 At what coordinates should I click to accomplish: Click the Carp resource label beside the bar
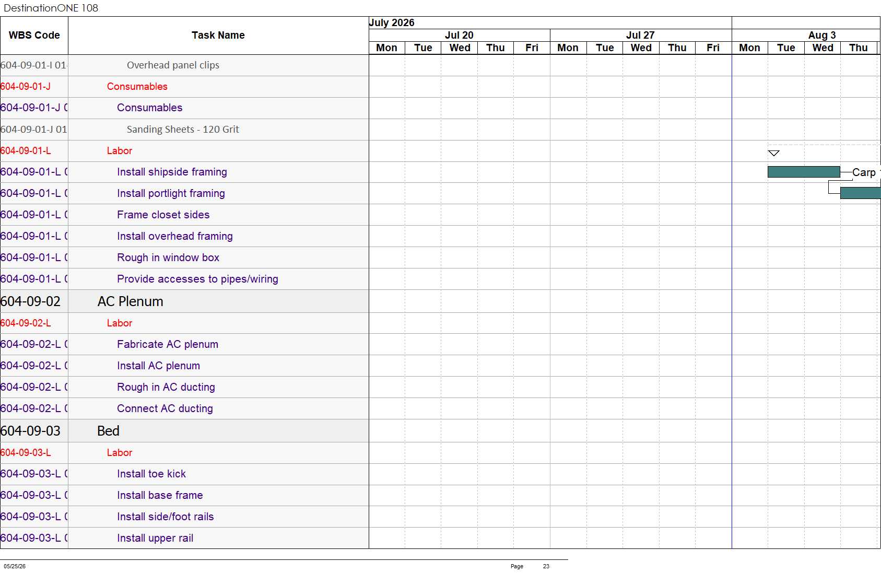click(864, 172)
